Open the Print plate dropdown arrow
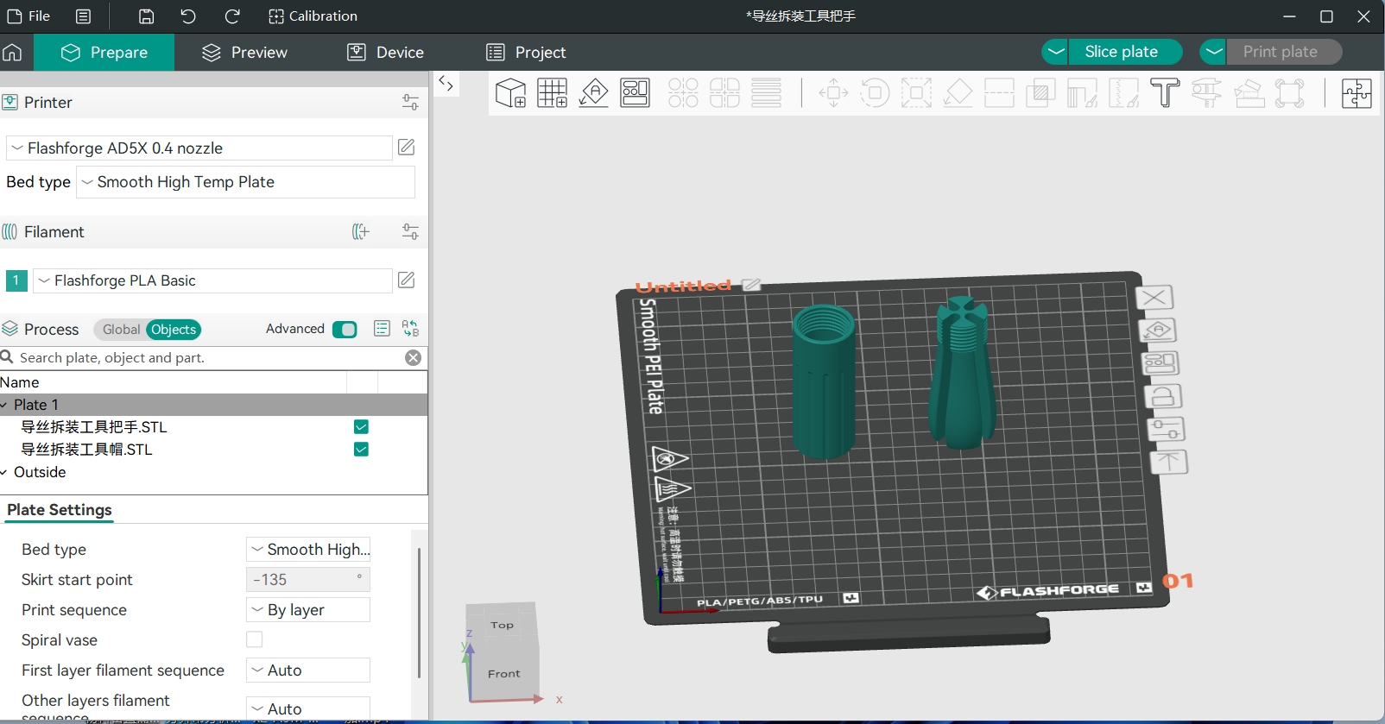Viewport: 1385px width, 724px height. (1213, 52)
